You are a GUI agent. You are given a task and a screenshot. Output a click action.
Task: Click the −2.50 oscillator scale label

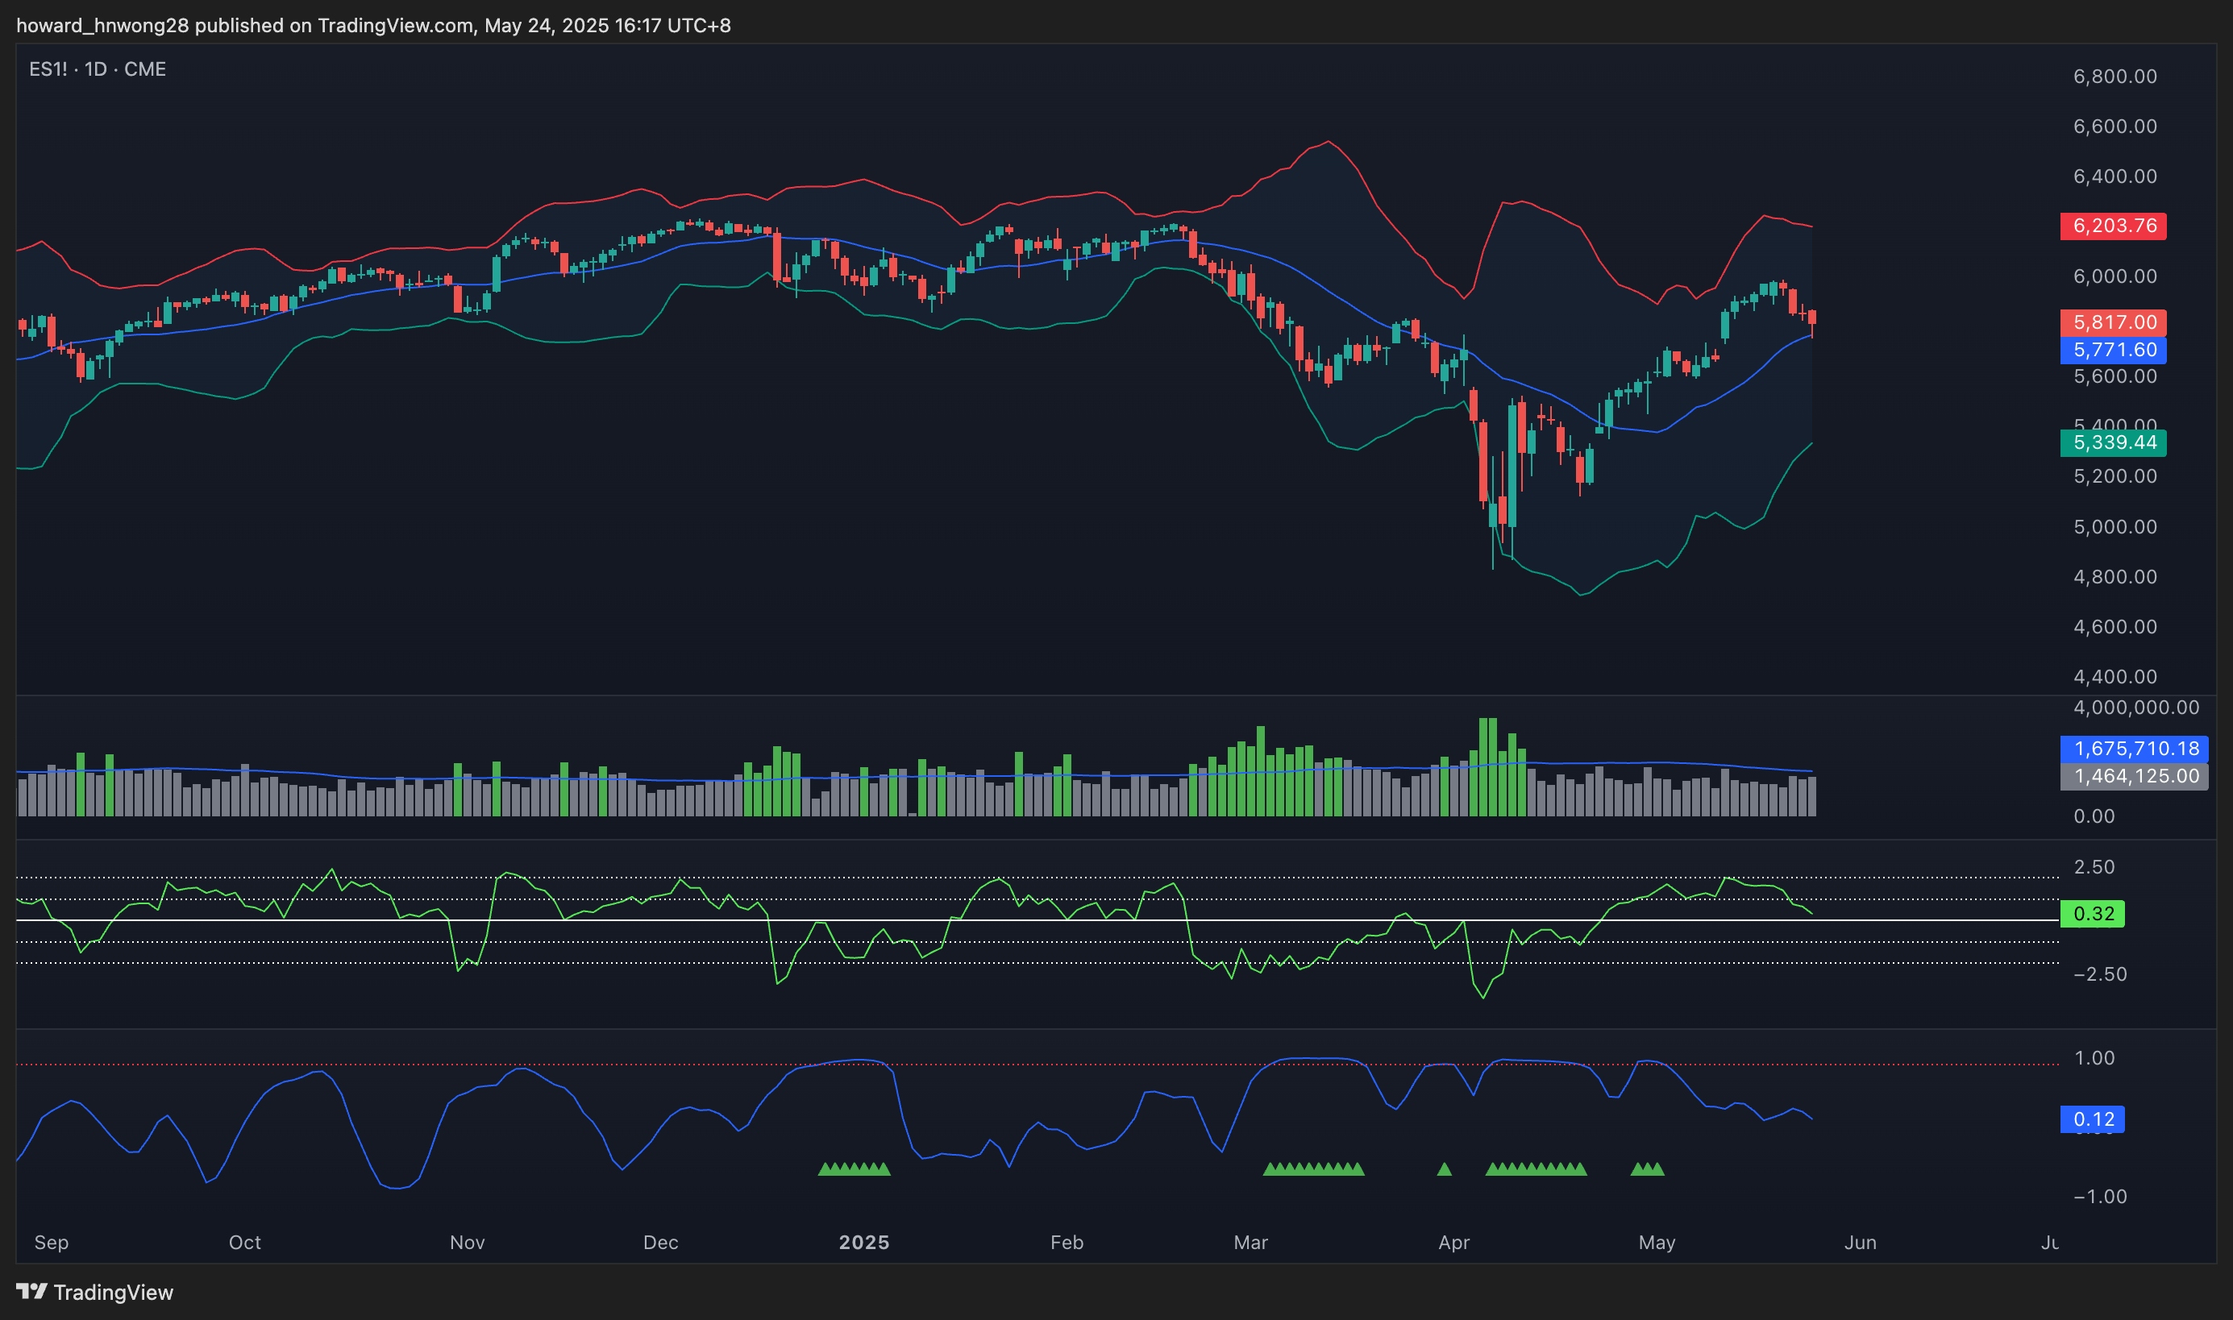(2099, 974)
